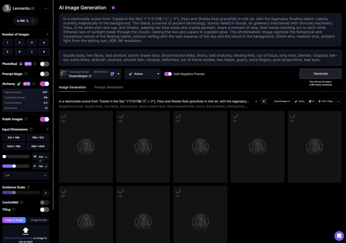The image size is (346, 243).
Task: Collapse the sidebar with the arrow icon
Action: click(46, 8)
